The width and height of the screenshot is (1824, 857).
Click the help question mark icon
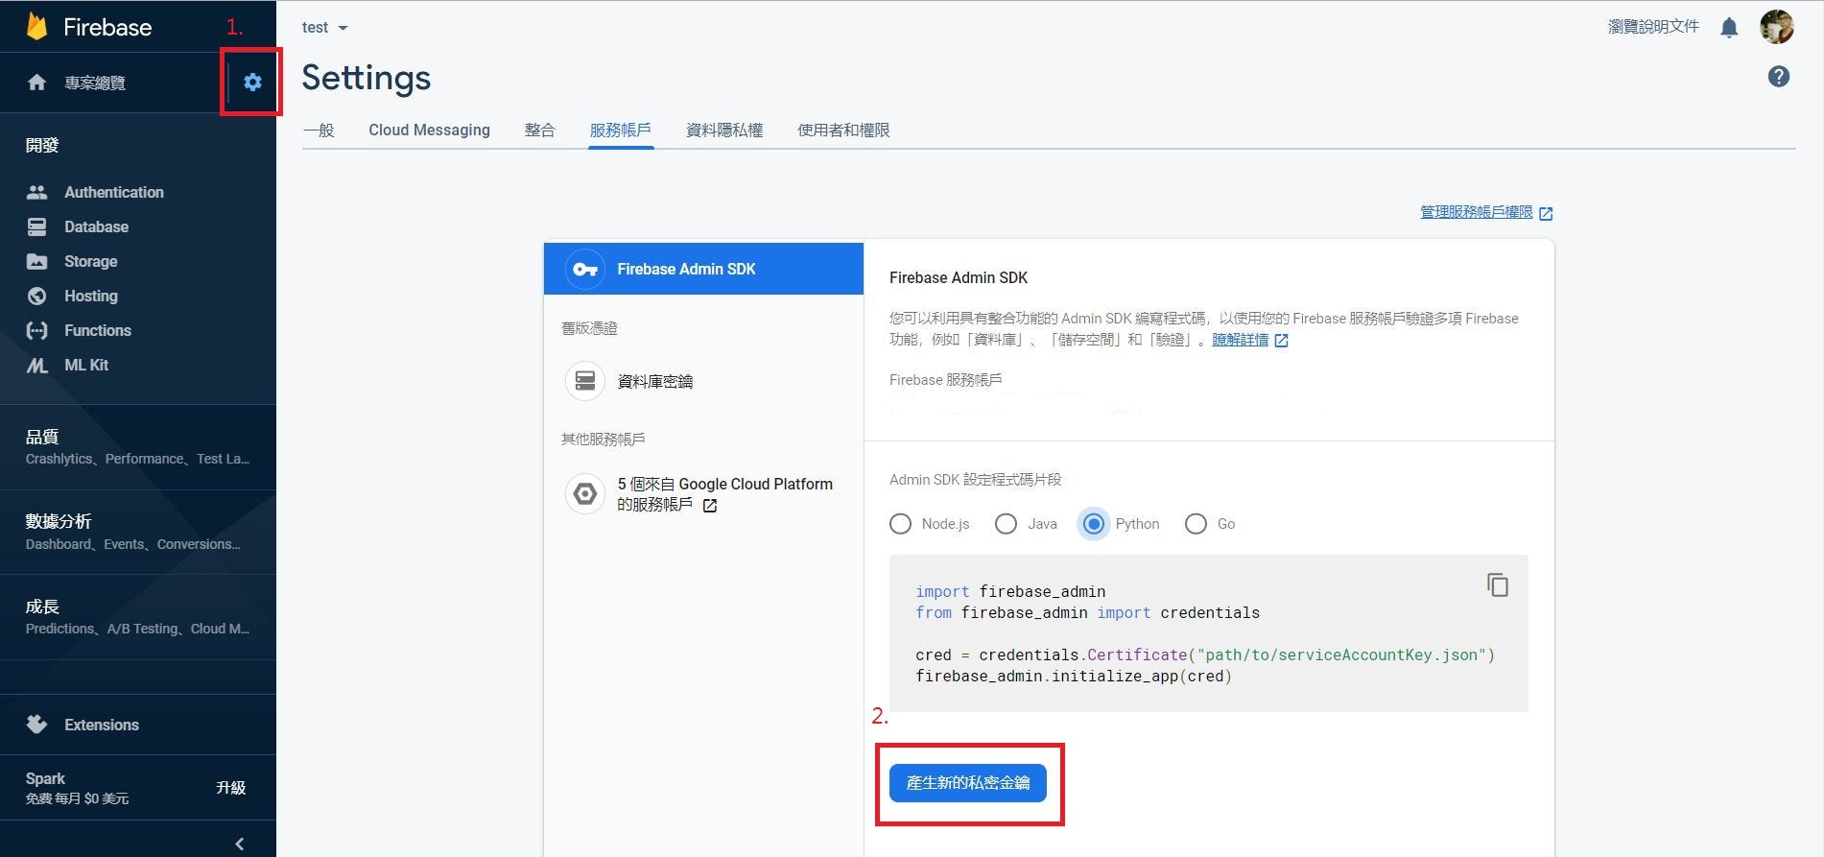pyautogui.click(x=1779, y=77)
